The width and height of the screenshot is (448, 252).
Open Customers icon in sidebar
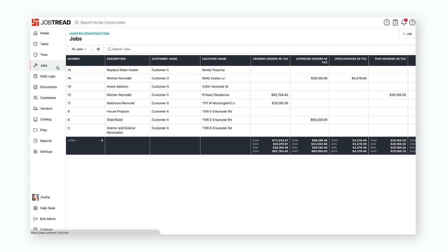pyautogui.click(x=35, y=98)
